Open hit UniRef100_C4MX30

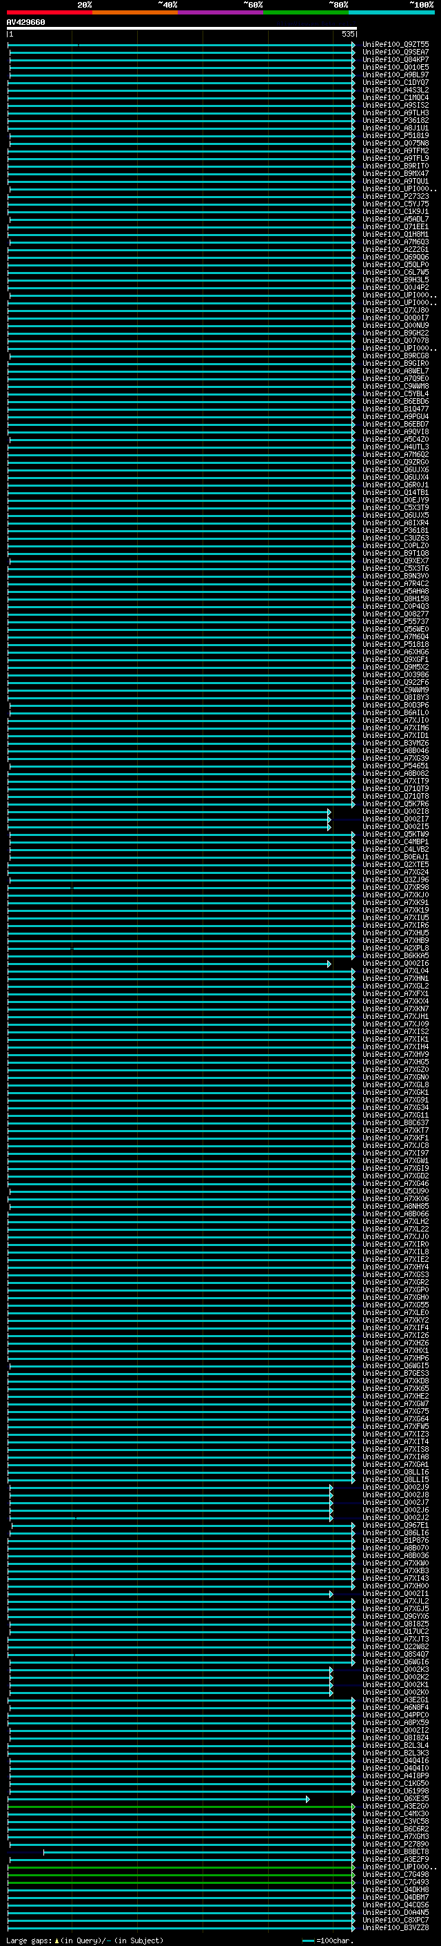click(x=396, y=1813)
